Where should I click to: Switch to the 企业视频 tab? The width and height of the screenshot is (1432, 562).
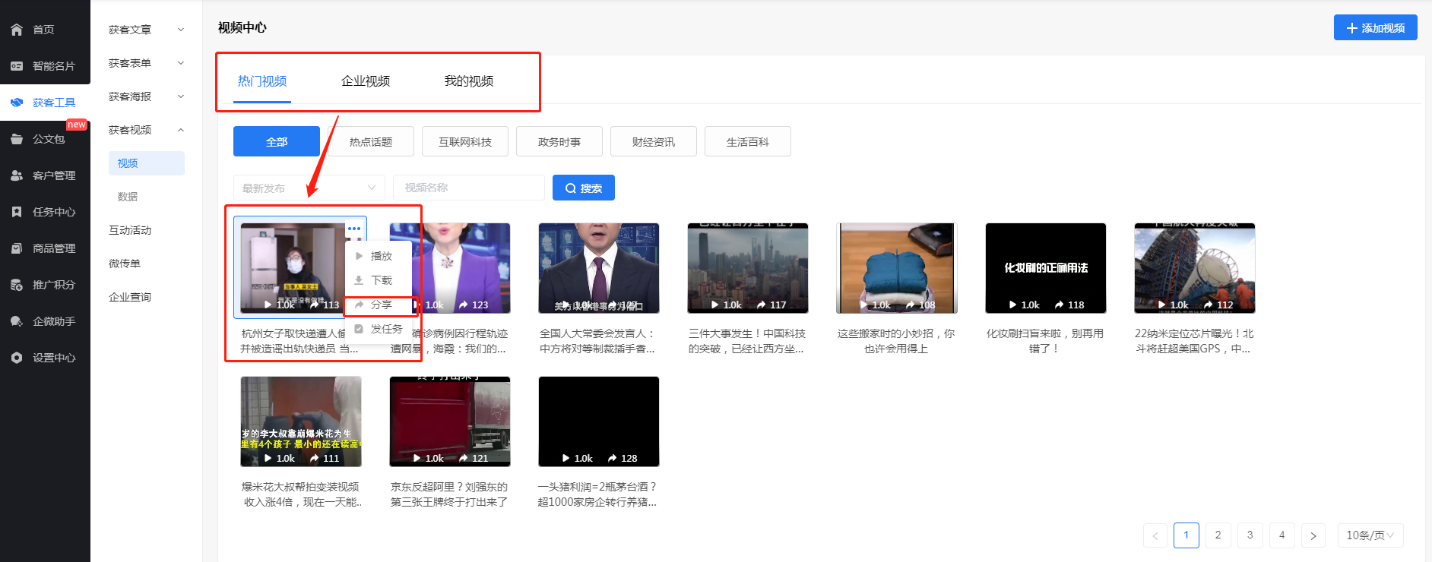(366, 81)
